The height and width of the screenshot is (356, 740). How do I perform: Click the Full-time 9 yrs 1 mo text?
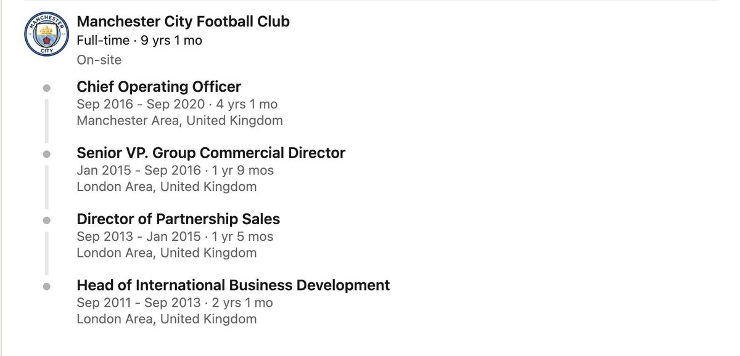139,41
